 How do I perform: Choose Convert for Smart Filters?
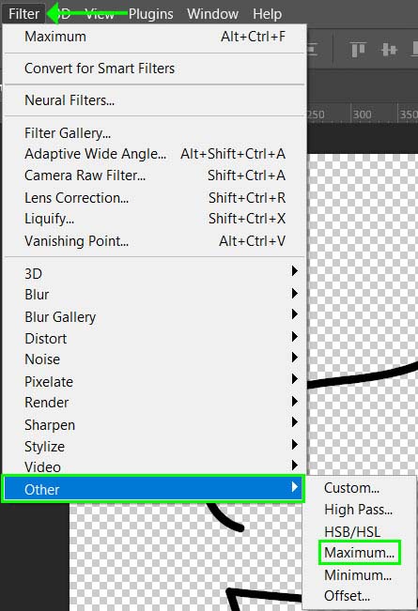154,69
